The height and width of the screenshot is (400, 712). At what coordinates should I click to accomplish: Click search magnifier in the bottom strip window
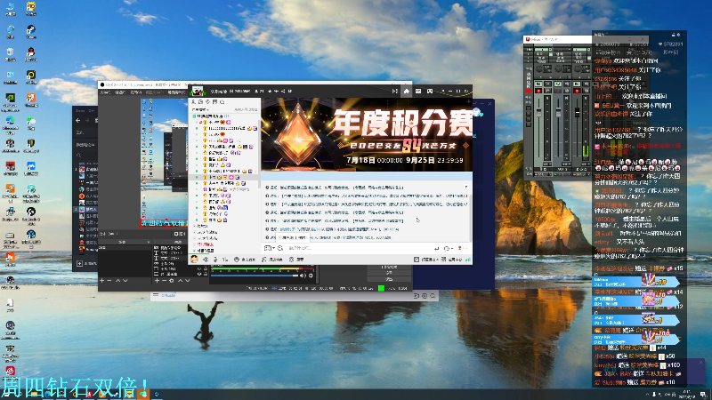tap(433, 296)
